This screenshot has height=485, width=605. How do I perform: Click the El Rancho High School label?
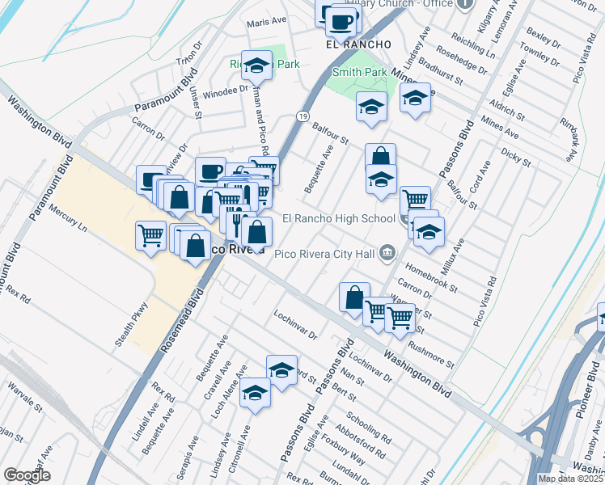coord(339,218)
